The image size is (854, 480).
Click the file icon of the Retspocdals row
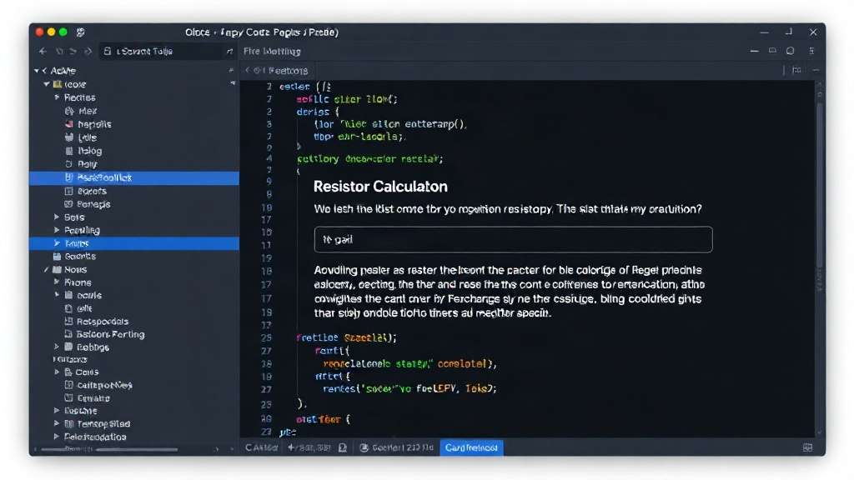coord(68,322)
